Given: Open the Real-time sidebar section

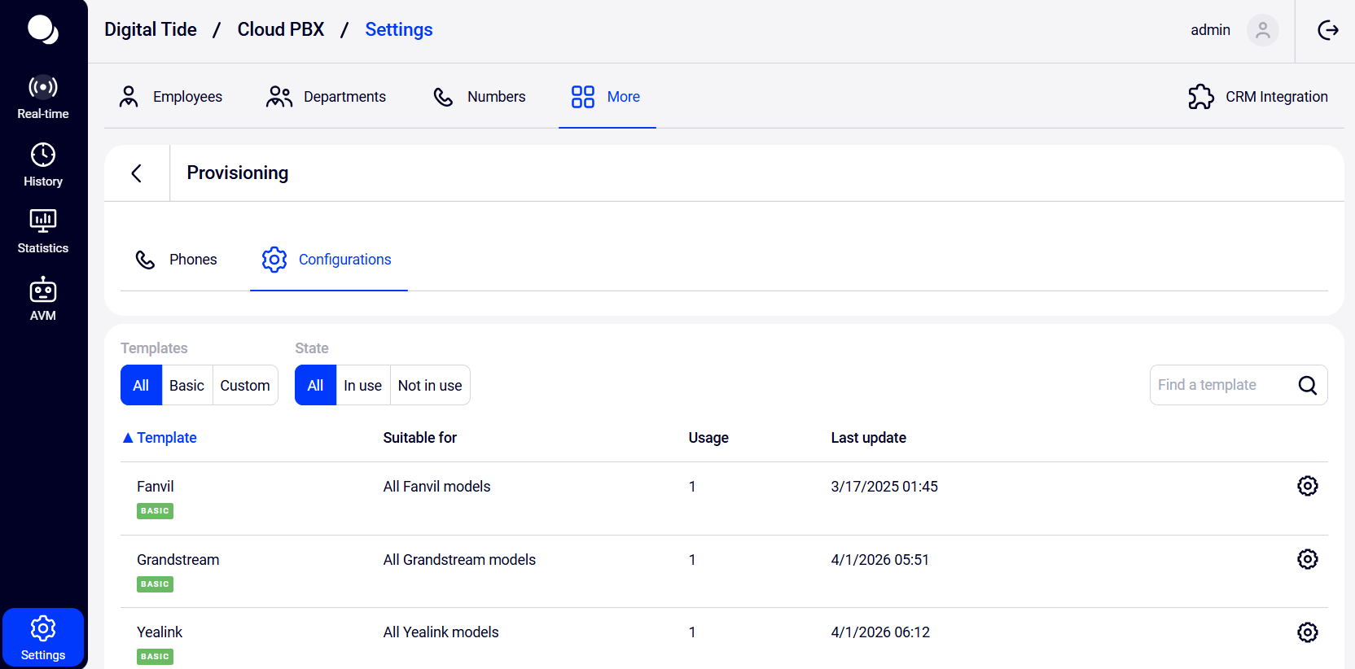Looking at the screenshot, I should click(x=43, y=97).
